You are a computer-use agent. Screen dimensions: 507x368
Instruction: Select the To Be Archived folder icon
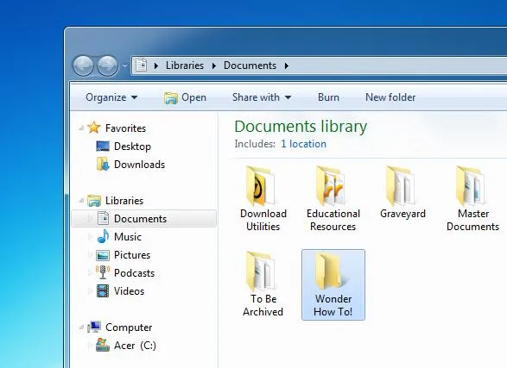tap(261, 271)
